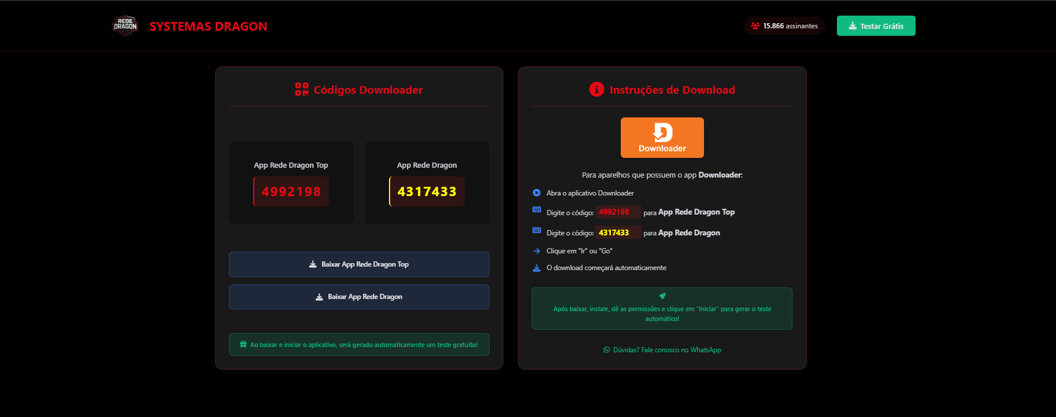Click the SYSTEMAS DRAGON site title
The height and width of the screenshot is (417, 1056).
coord(208,27)
